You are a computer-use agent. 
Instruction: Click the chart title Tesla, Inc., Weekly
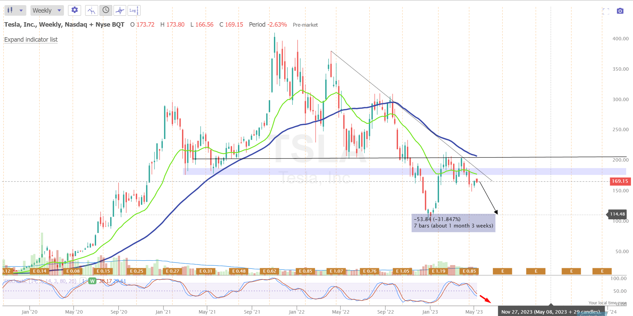[x=64, y=25]
